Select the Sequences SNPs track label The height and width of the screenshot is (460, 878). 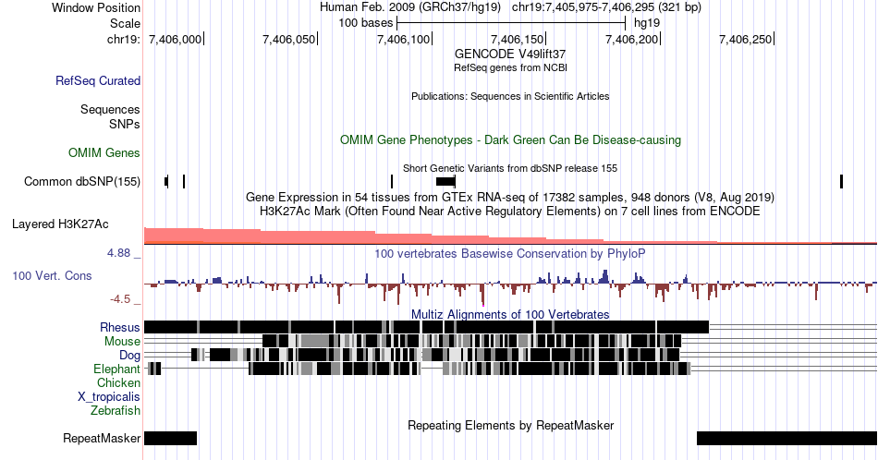pyautogui.click(x=110, y=116)
